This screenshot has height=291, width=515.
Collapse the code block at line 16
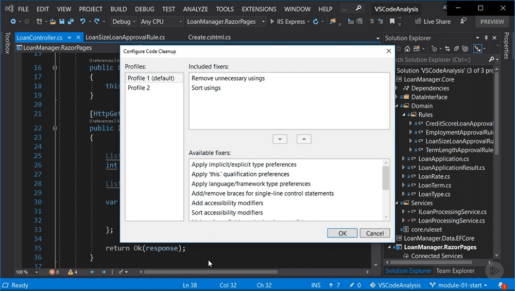click(x=55, y=67)
